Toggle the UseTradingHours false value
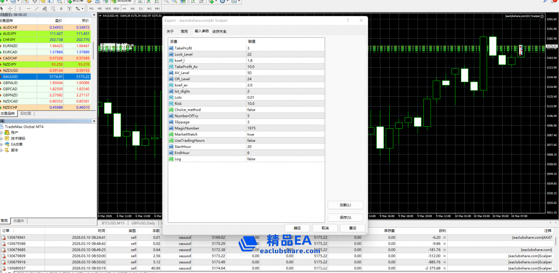 pos(251,141)
